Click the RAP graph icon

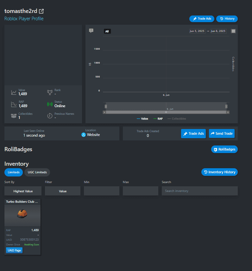point(14,104)
